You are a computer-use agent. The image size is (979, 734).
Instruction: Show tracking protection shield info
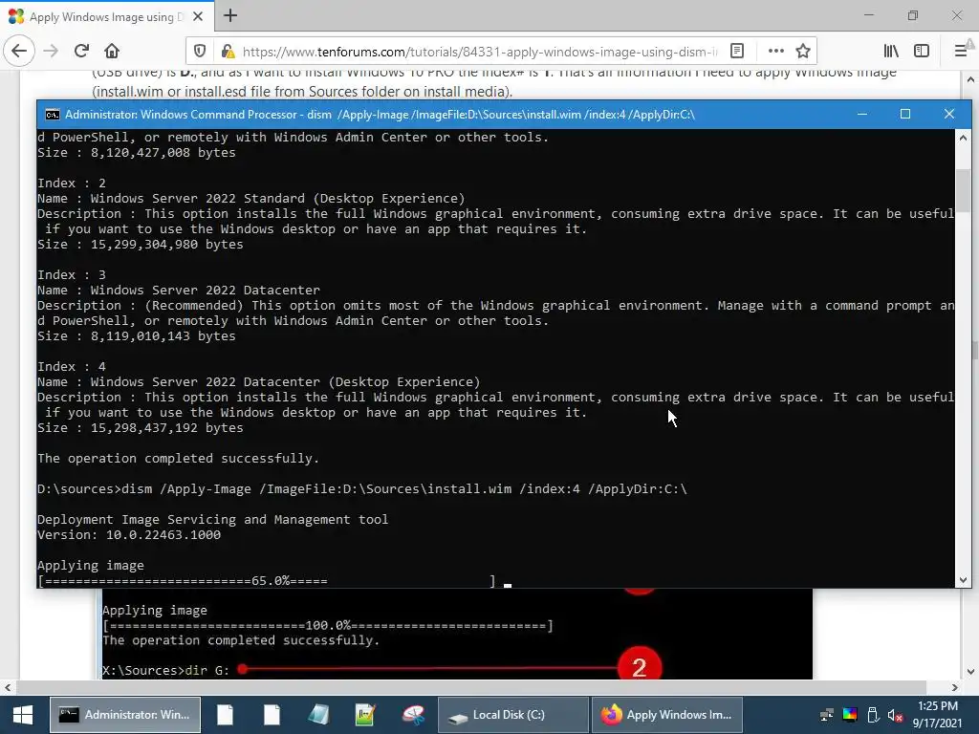[200, 52]
